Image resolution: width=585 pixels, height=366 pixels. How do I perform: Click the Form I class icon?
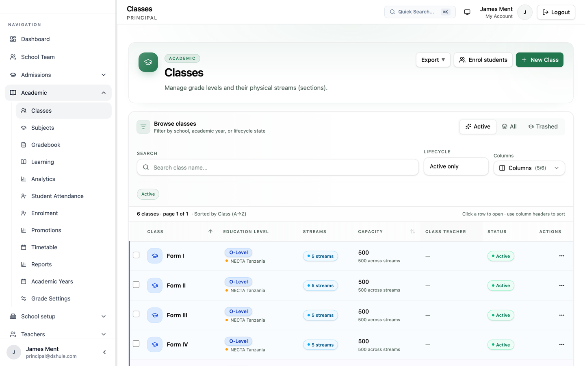coord(155,256)
